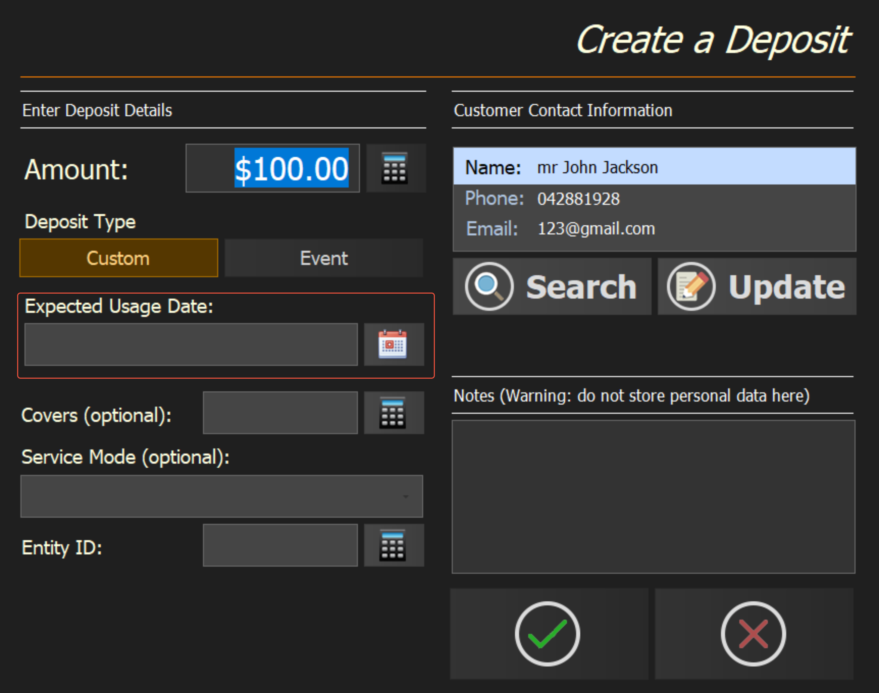Open calendar picker for Expected Usage Date
Viewport: 879px width, 693px height.
(393, 344)
